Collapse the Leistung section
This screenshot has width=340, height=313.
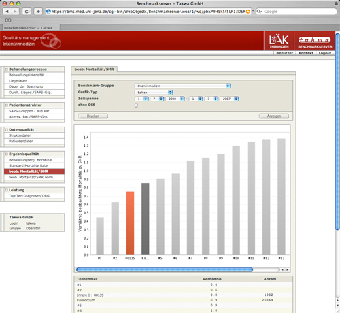click(7, 190)
